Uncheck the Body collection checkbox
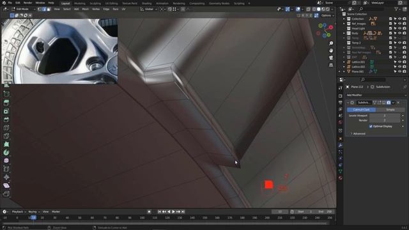The image size is (409, 230). 390,33
